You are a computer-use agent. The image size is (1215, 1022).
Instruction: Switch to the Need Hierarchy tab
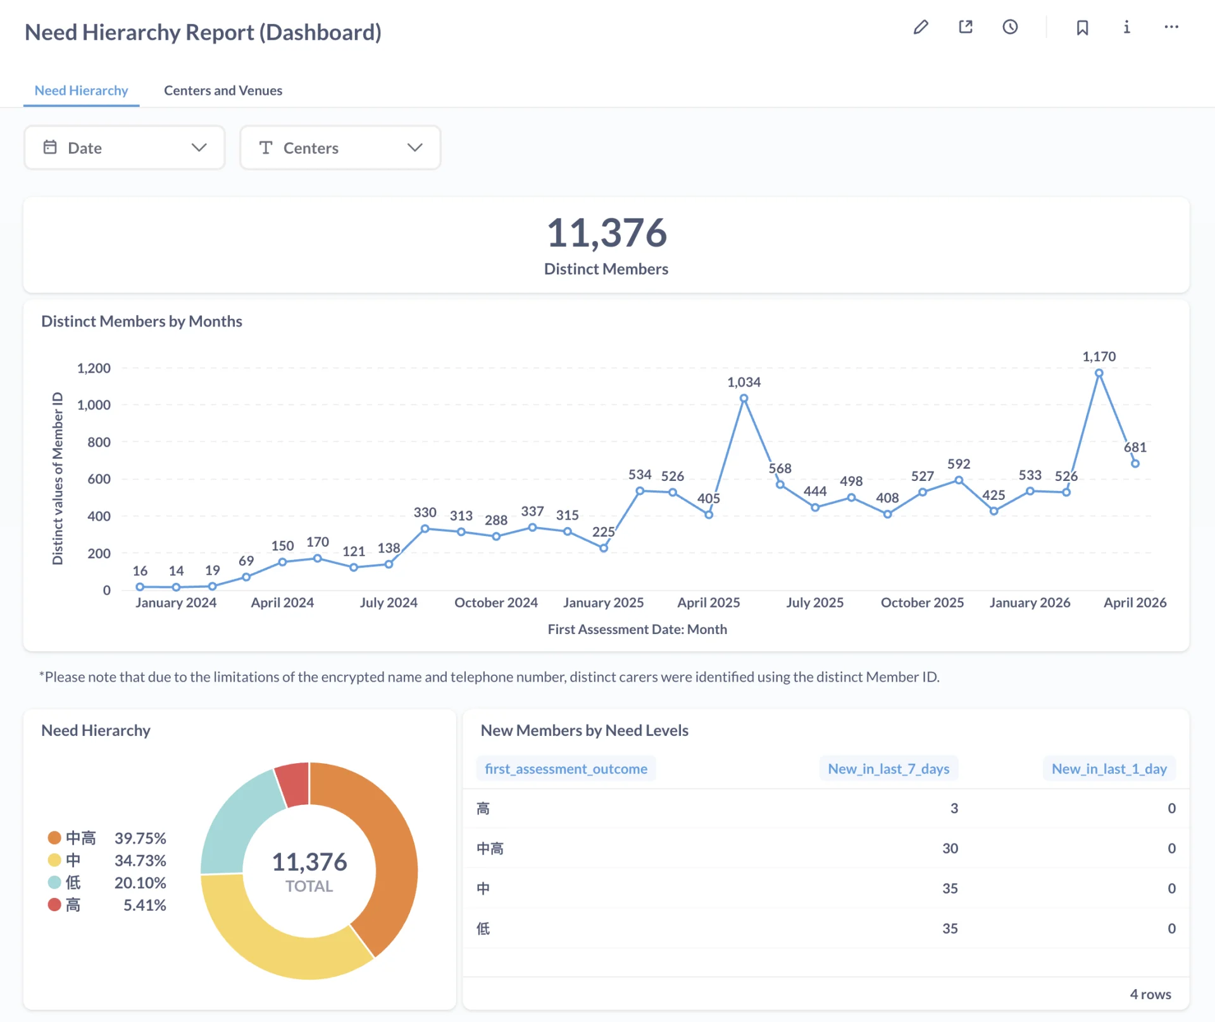pos(81,90)
